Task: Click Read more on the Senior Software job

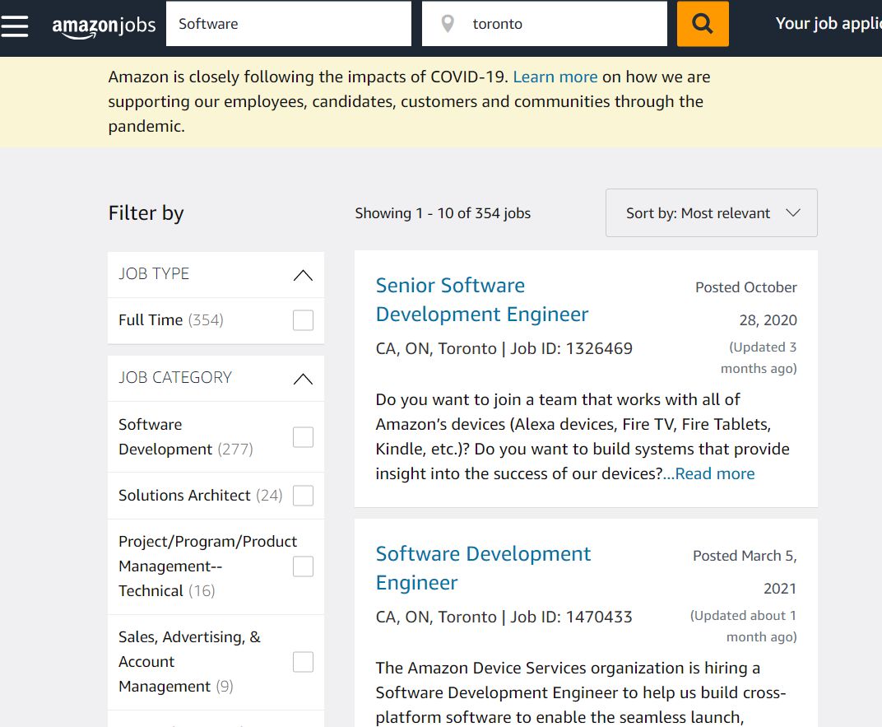Action: coord(714,473)
